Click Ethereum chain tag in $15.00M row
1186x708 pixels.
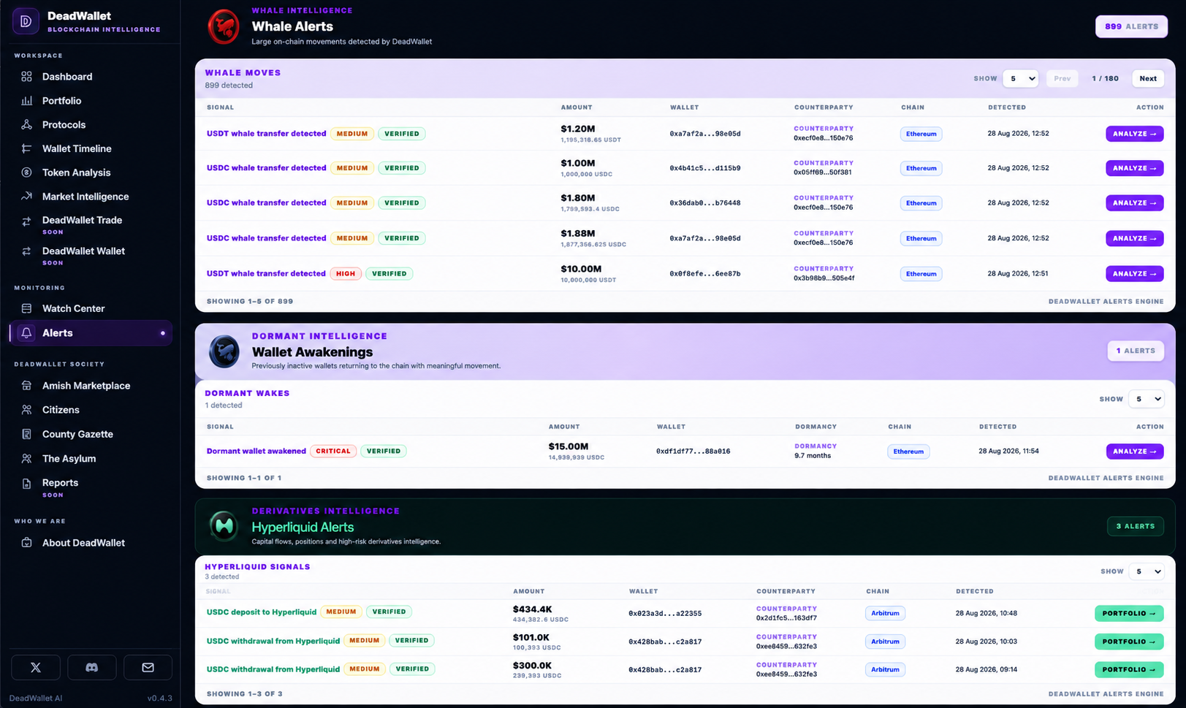pyautogui.click(x=908, y=452)
